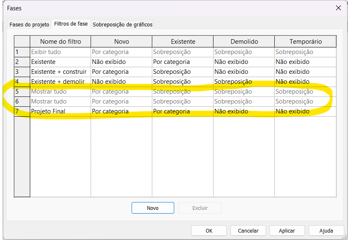Click the "Nome do filtro" column header
The height and width of the screenshot is (240, 348).
pos(60,41)
